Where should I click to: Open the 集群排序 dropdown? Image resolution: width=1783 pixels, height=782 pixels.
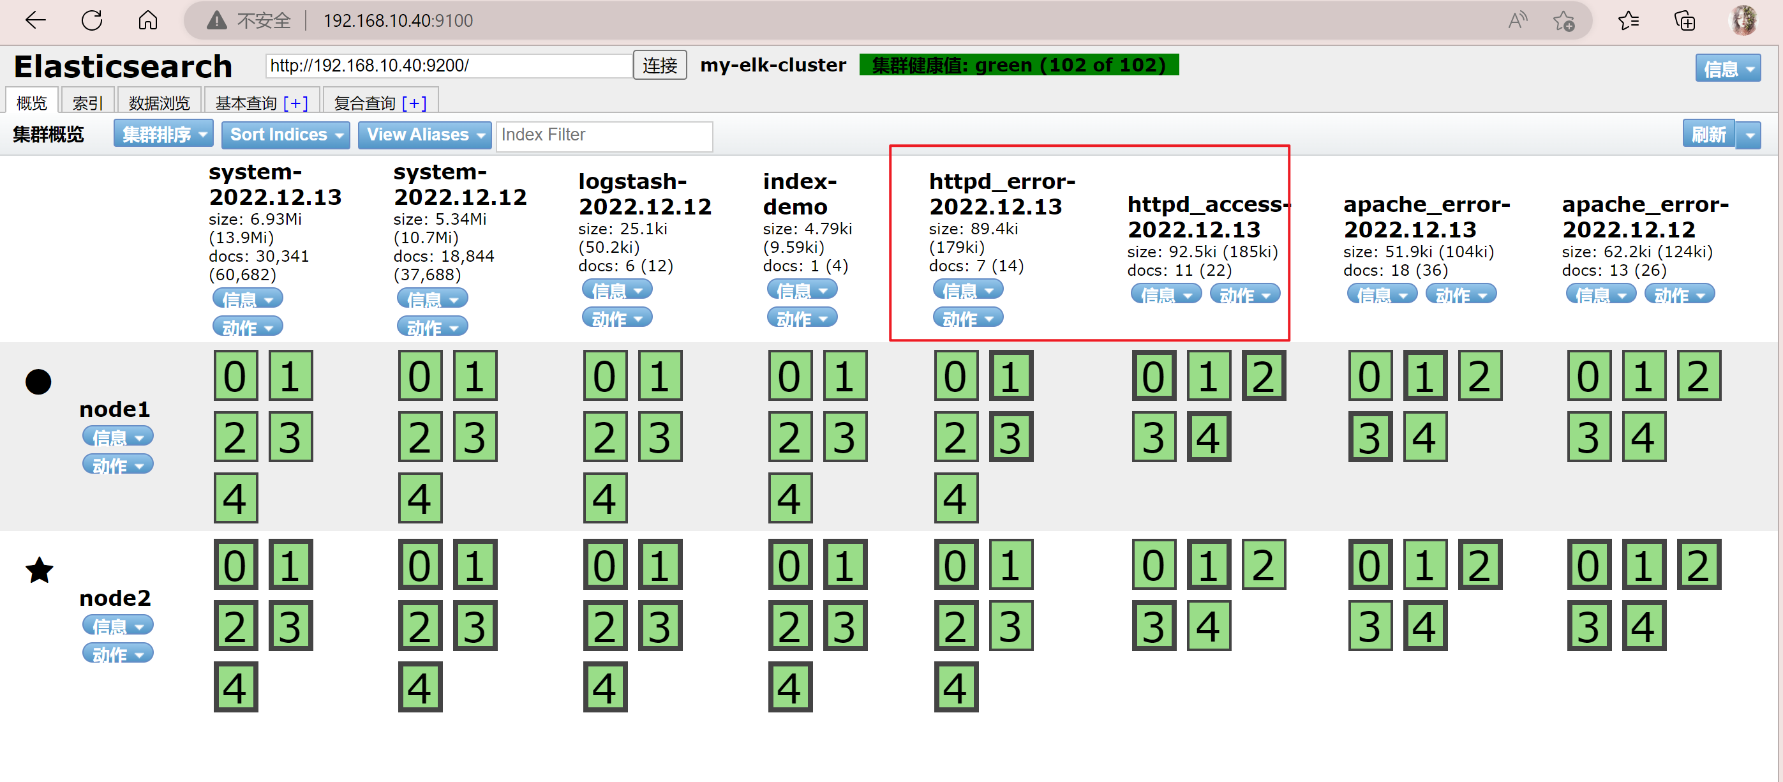163,134
